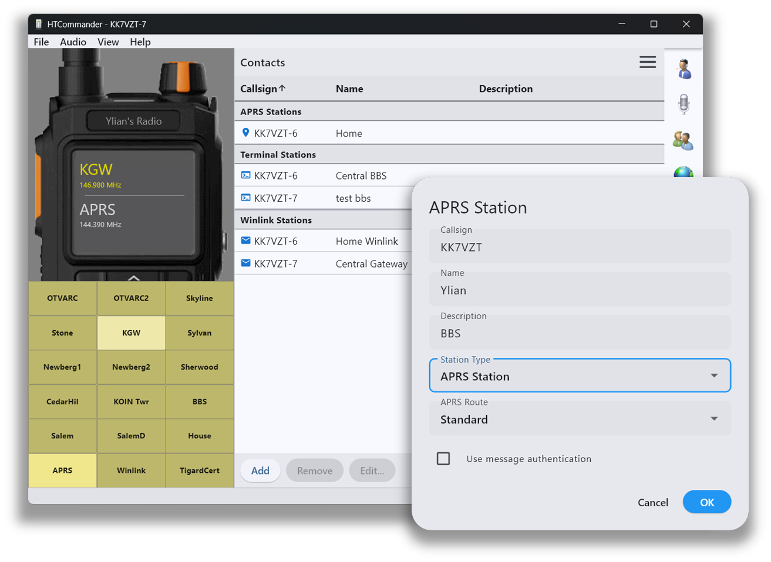Select mail icon beside Home Winlink

tap(245, 241)
